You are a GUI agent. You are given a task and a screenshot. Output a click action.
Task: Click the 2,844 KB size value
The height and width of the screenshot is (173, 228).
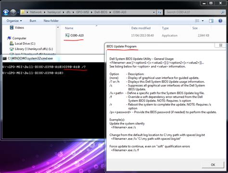pyautogui.click(x=203, y=36)
